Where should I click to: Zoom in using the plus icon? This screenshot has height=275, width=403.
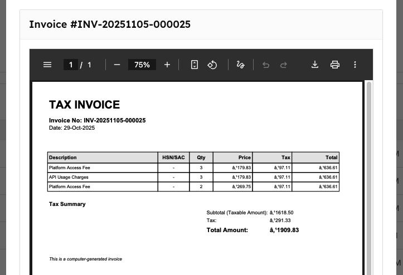167,65
